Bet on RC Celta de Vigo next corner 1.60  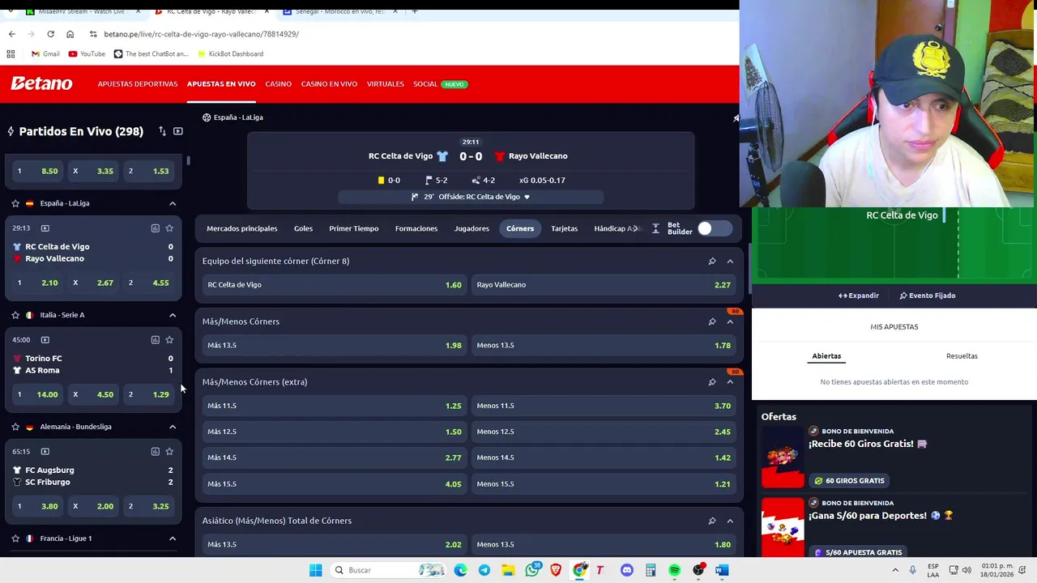tap(334, 285)
